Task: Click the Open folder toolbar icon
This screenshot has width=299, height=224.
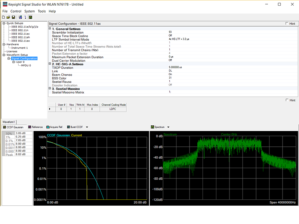Action: 8,17
